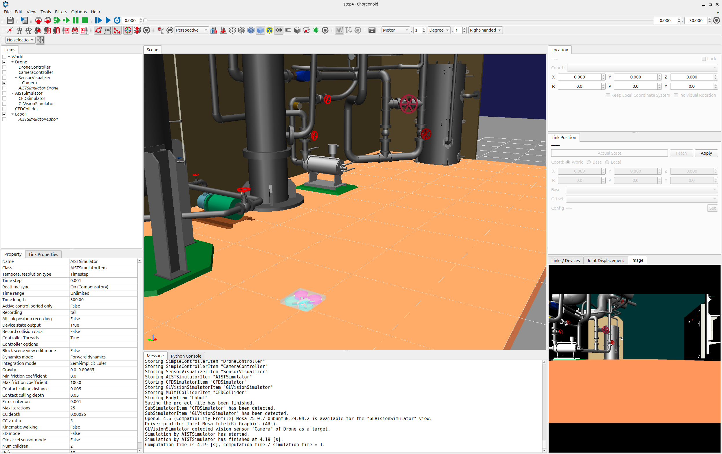Check the GLVisionSimulator item checkbox

pyautogui.click(x=5, y=104)
